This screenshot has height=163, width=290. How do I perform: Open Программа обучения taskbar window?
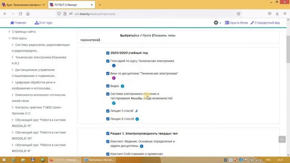coord(99,160)
